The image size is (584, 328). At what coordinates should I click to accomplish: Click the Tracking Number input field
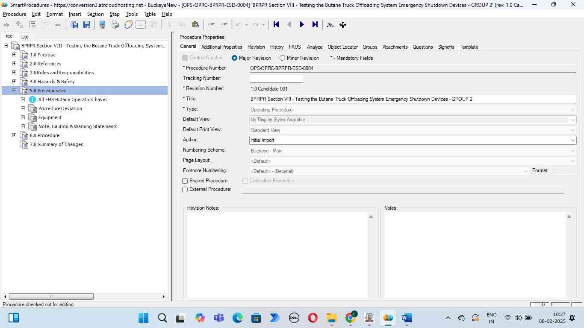[x=276, y=79]
